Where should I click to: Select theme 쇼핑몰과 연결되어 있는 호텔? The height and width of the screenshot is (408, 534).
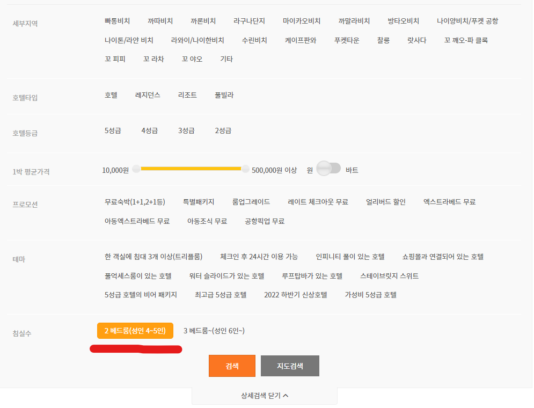(x=443, y=257)
